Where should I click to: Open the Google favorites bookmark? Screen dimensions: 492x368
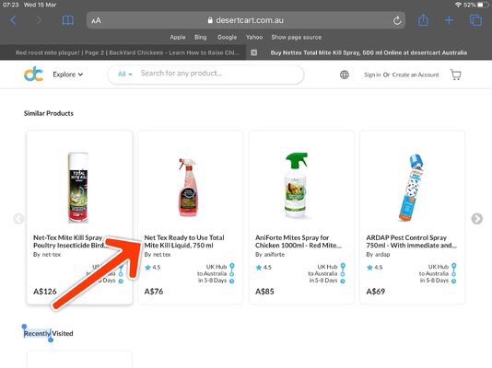[227, 37]
